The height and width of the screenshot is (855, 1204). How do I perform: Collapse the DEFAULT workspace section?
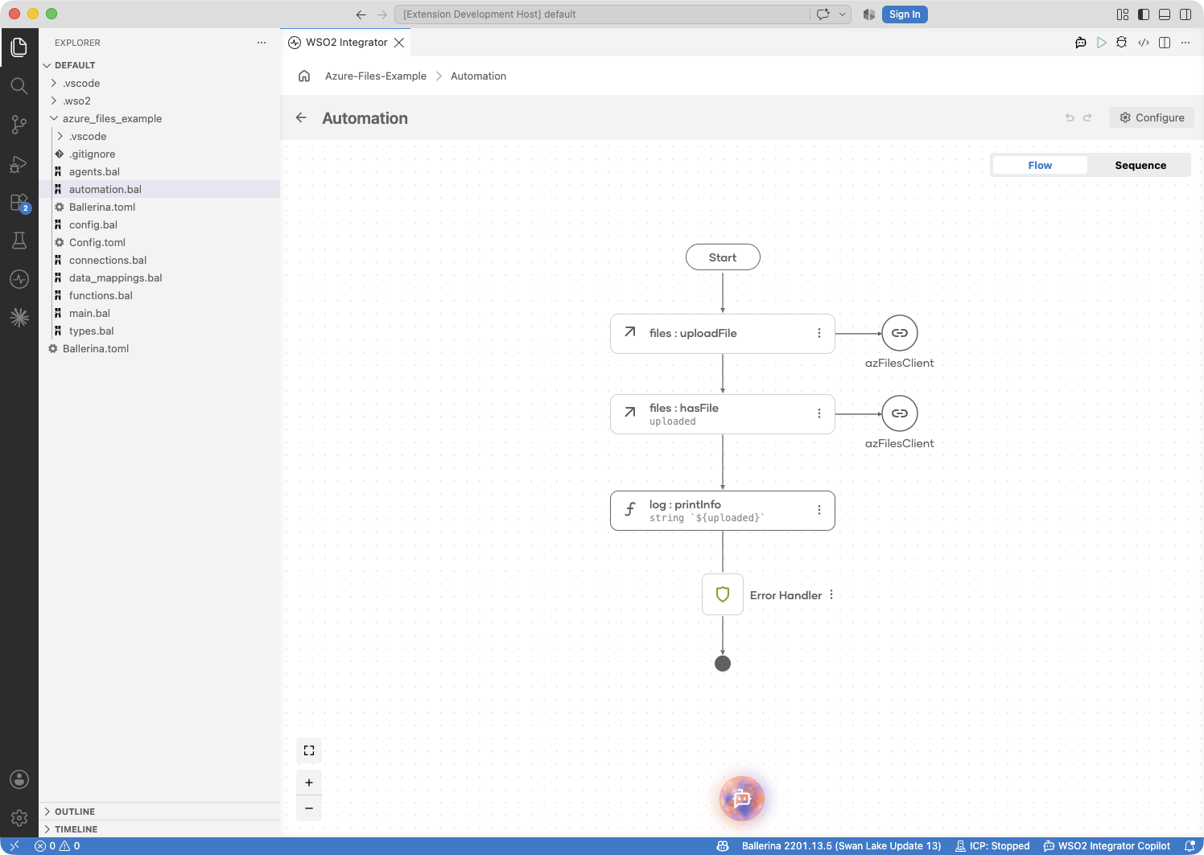(x=159, y=65)
